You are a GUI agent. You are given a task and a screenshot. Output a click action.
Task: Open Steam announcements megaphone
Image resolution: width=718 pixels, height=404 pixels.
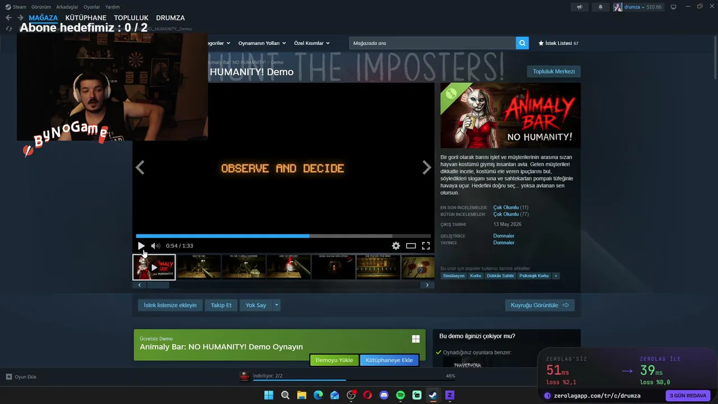point(579,7)
